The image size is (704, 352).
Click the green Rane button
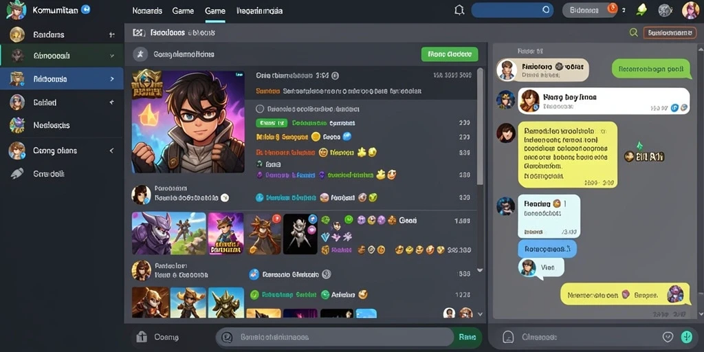469,337
